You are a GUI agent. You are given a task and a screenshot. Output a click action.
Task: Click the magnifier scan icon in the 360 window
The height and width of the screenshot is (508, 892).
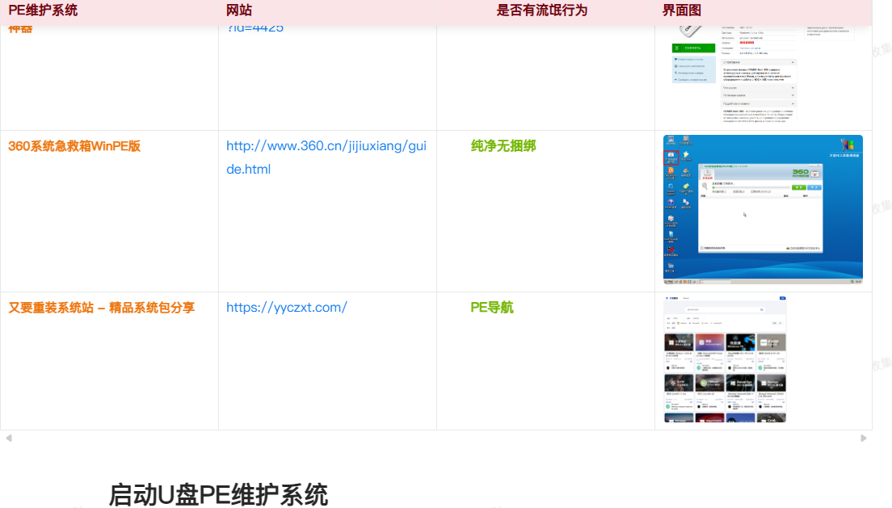705,186
